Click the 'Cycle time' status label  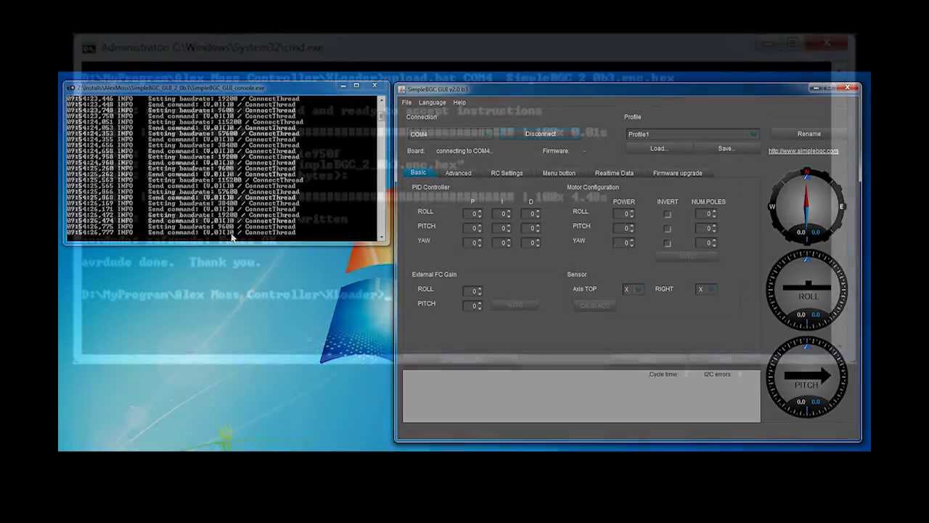point(663,375)
